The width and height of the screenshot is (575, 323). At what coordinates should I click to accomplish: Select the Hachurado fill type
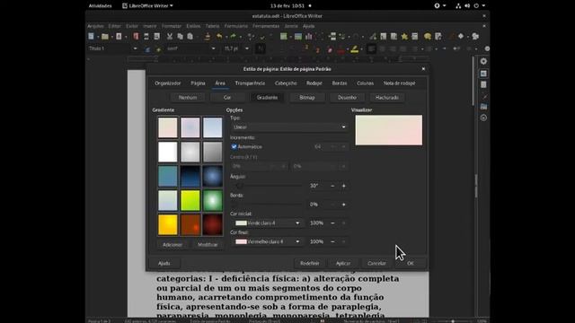(x=387, y=98)
